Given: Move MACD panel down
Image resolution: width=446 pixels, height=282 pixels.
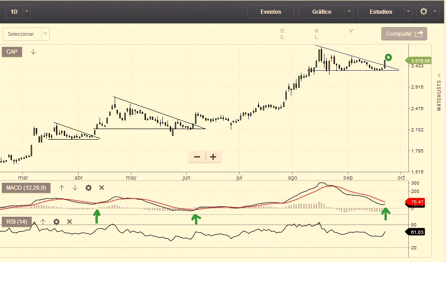Looking at the screenshot, I should [x=75, y=188].
